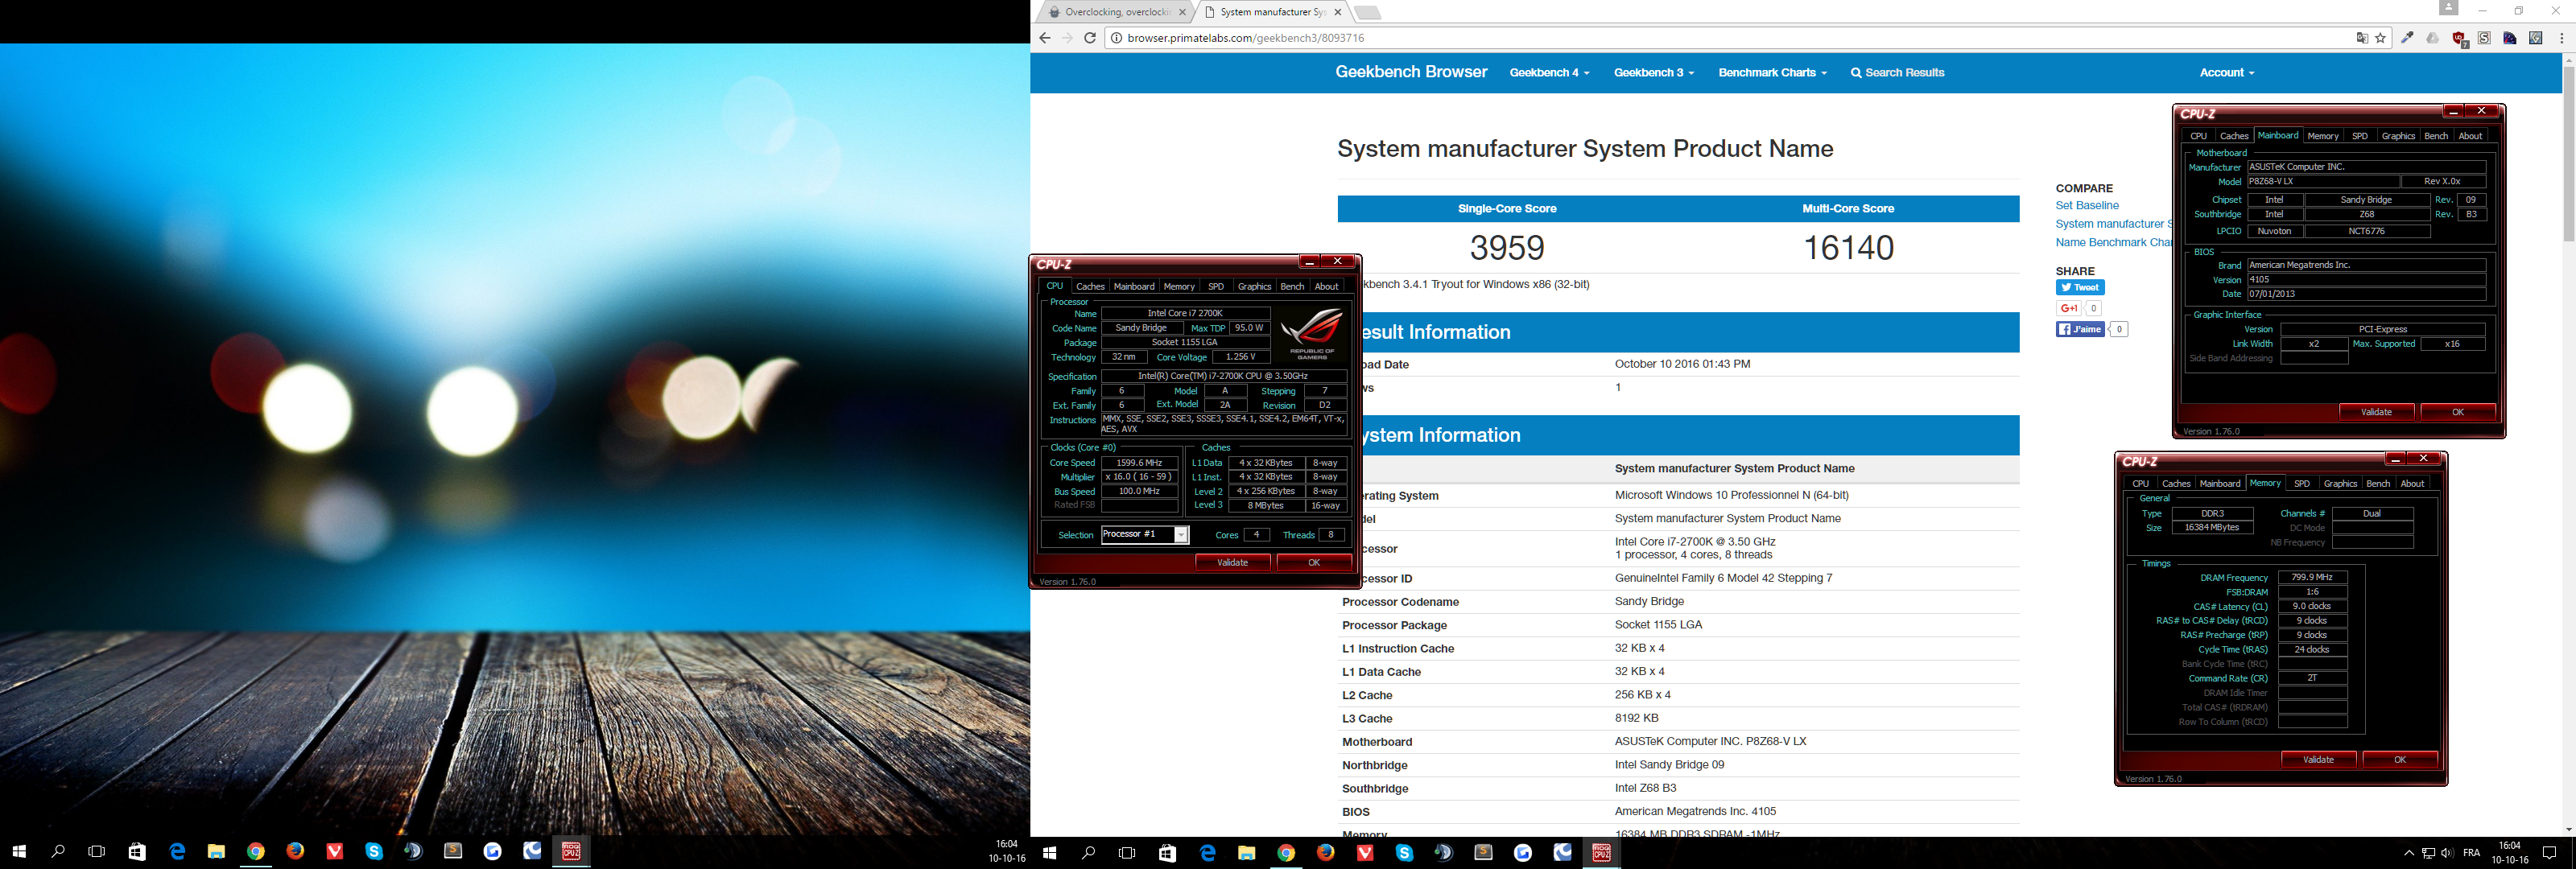
Task: Launch Vivaldi from the left monitor taskbar
Action: coord(335,852)
